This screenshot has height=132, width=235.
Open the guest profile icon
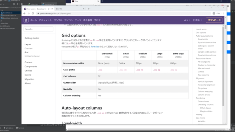coord(214,13)
